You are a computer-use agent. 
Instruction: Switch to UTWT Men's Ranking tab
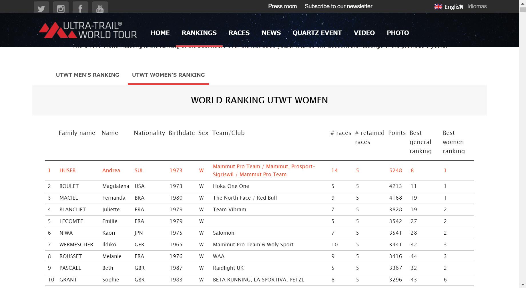point(87,75)
